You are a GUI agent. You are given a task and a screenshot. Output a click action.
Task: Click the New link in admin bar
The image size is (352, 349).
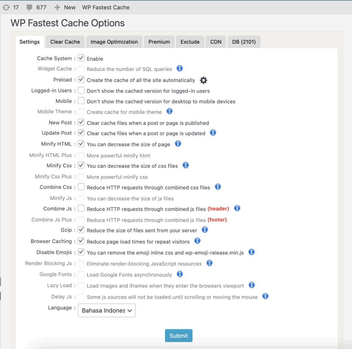[65, 7]
